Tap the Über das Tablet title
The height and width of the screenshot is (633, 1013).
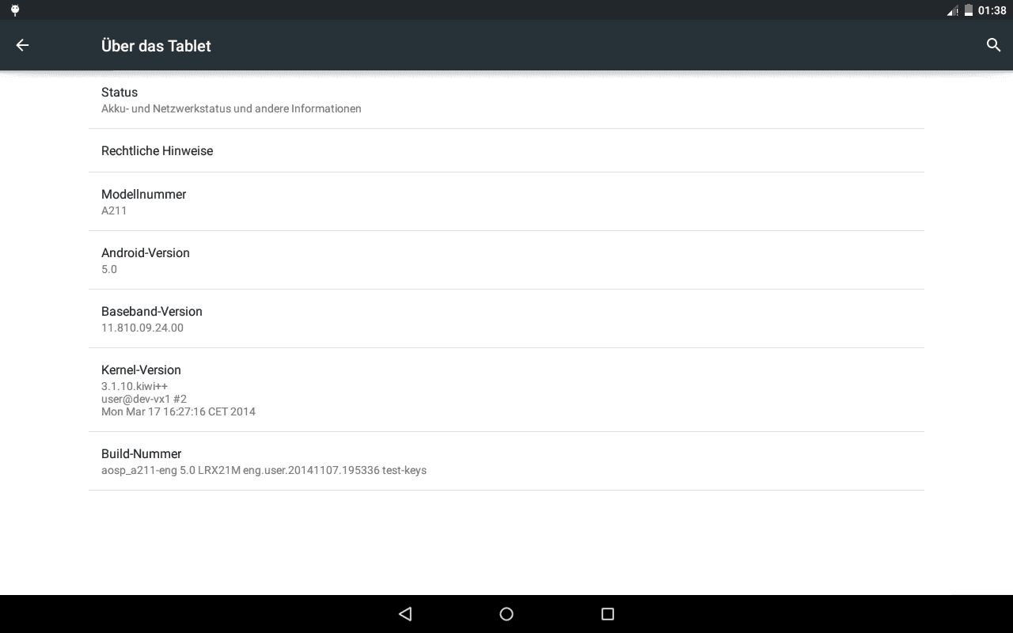click(x=156, y=46)
